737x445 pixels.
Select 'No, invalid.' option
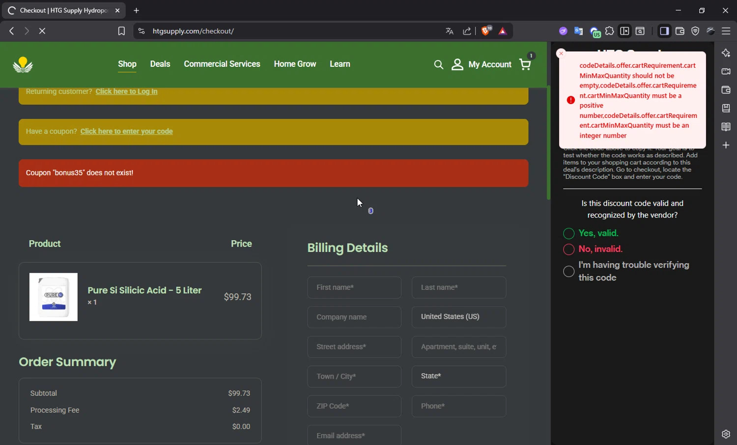tap(568, 249)
